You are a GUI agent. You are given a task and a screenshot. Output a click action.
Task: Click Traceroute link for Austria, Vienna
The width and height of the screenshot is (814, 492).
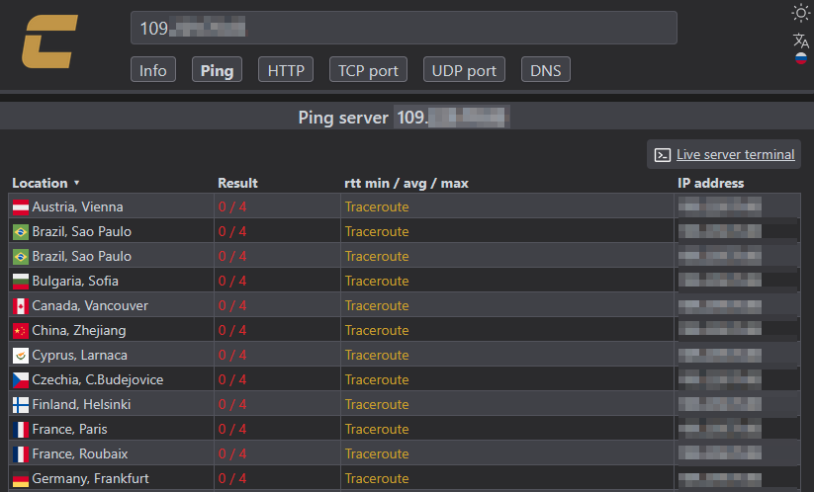click(376, 207)
